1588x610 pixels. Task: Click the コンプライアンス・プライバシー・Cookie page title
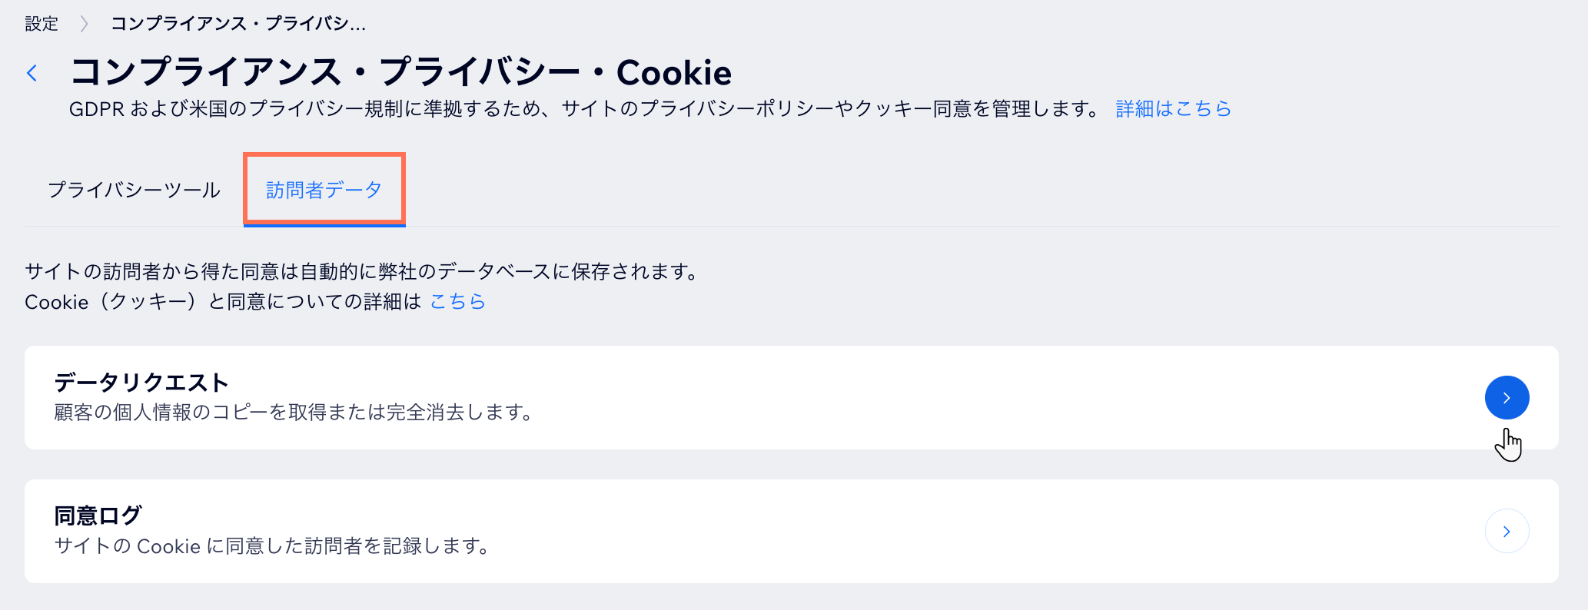[x=400, y=73]
